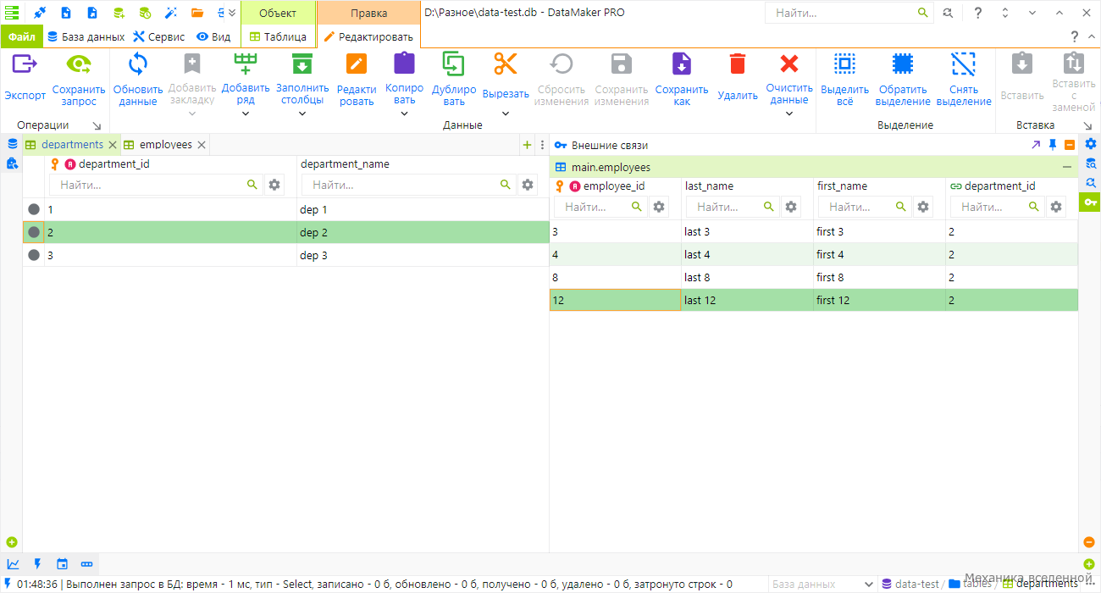The height and width of the screenshot is (593, 1101).
Task: Click the cell 'dep 3'
Action: pos(423,255)
